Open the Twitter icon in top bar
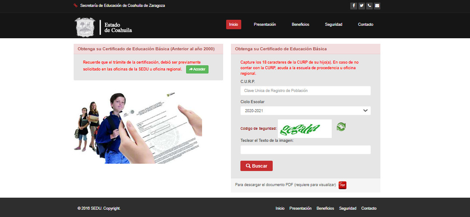The image size is (470, 217). pyautogui.click(x=361, y=6)
